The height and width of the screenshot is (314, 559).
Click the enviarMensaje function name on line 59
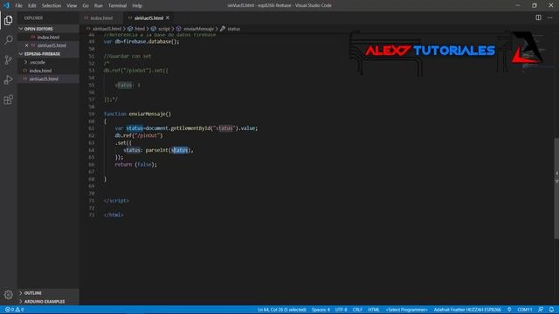coord(149,114)
